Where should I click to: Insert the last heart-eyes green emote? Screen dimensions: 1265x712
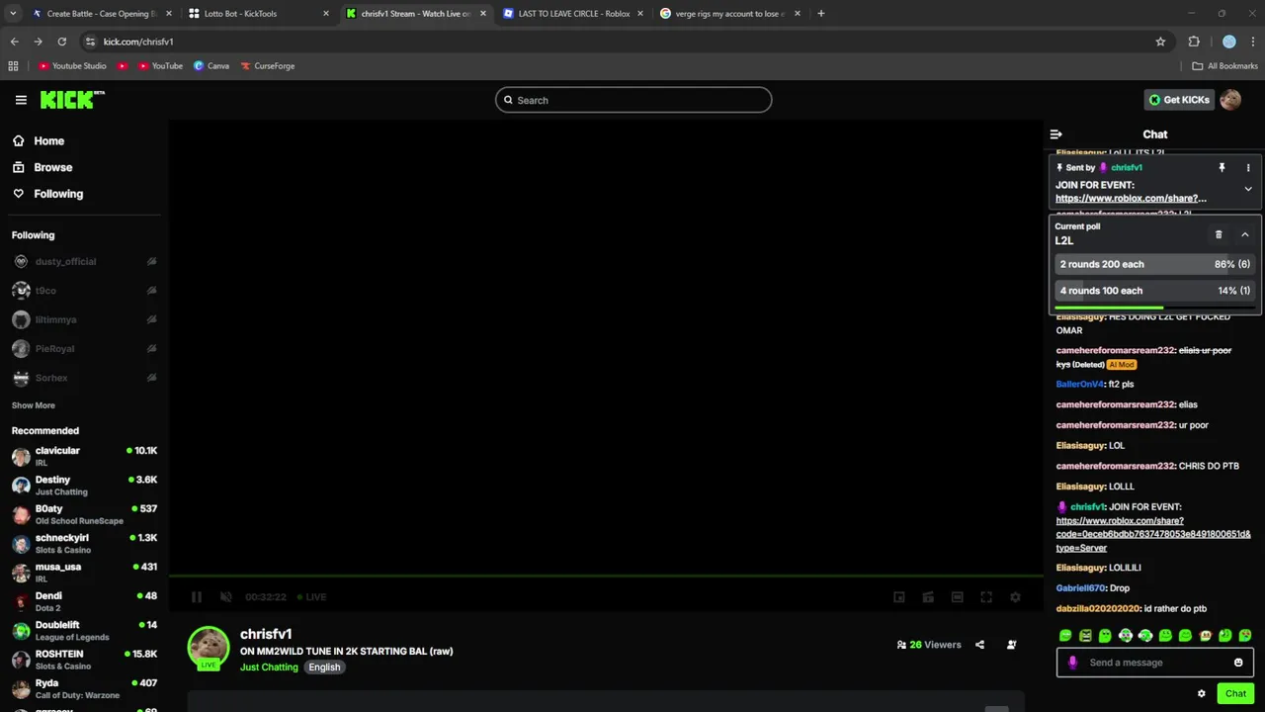point(1245,636)
